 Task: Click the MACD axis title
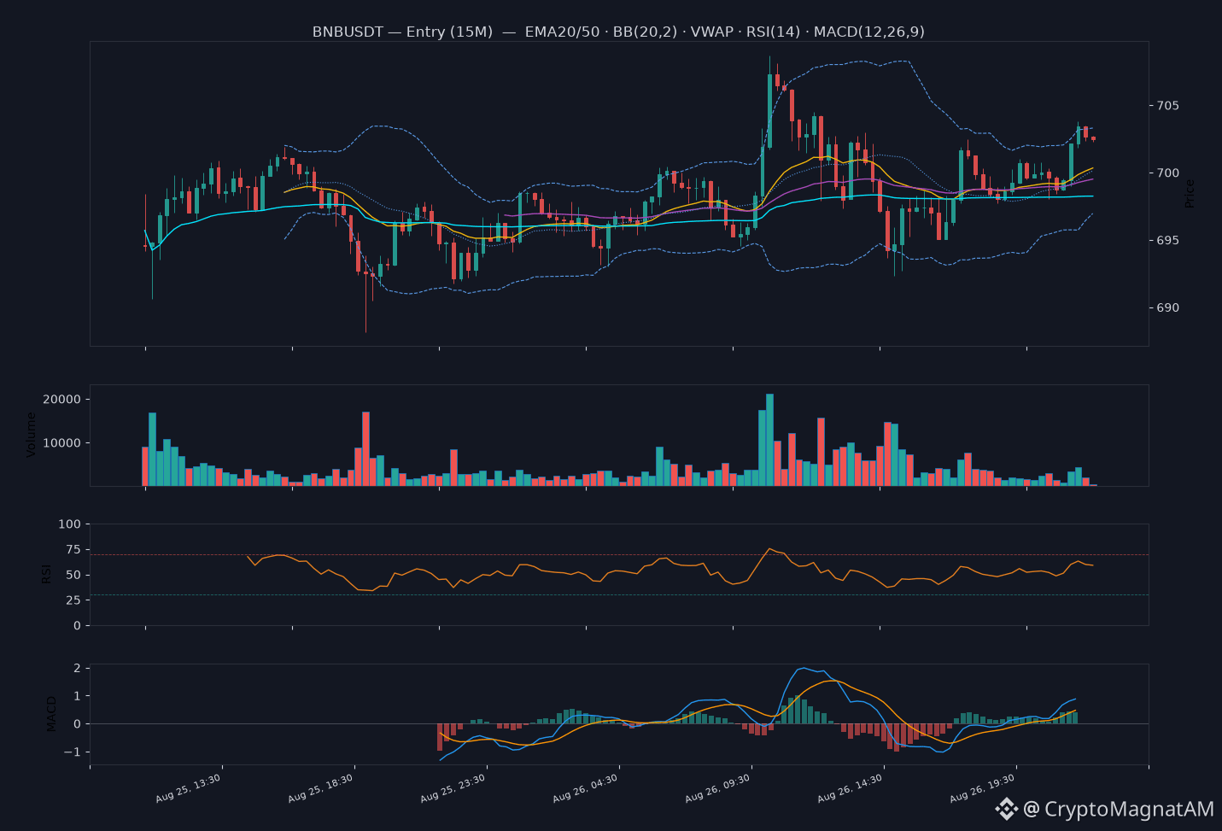click(x=52, y=714)
